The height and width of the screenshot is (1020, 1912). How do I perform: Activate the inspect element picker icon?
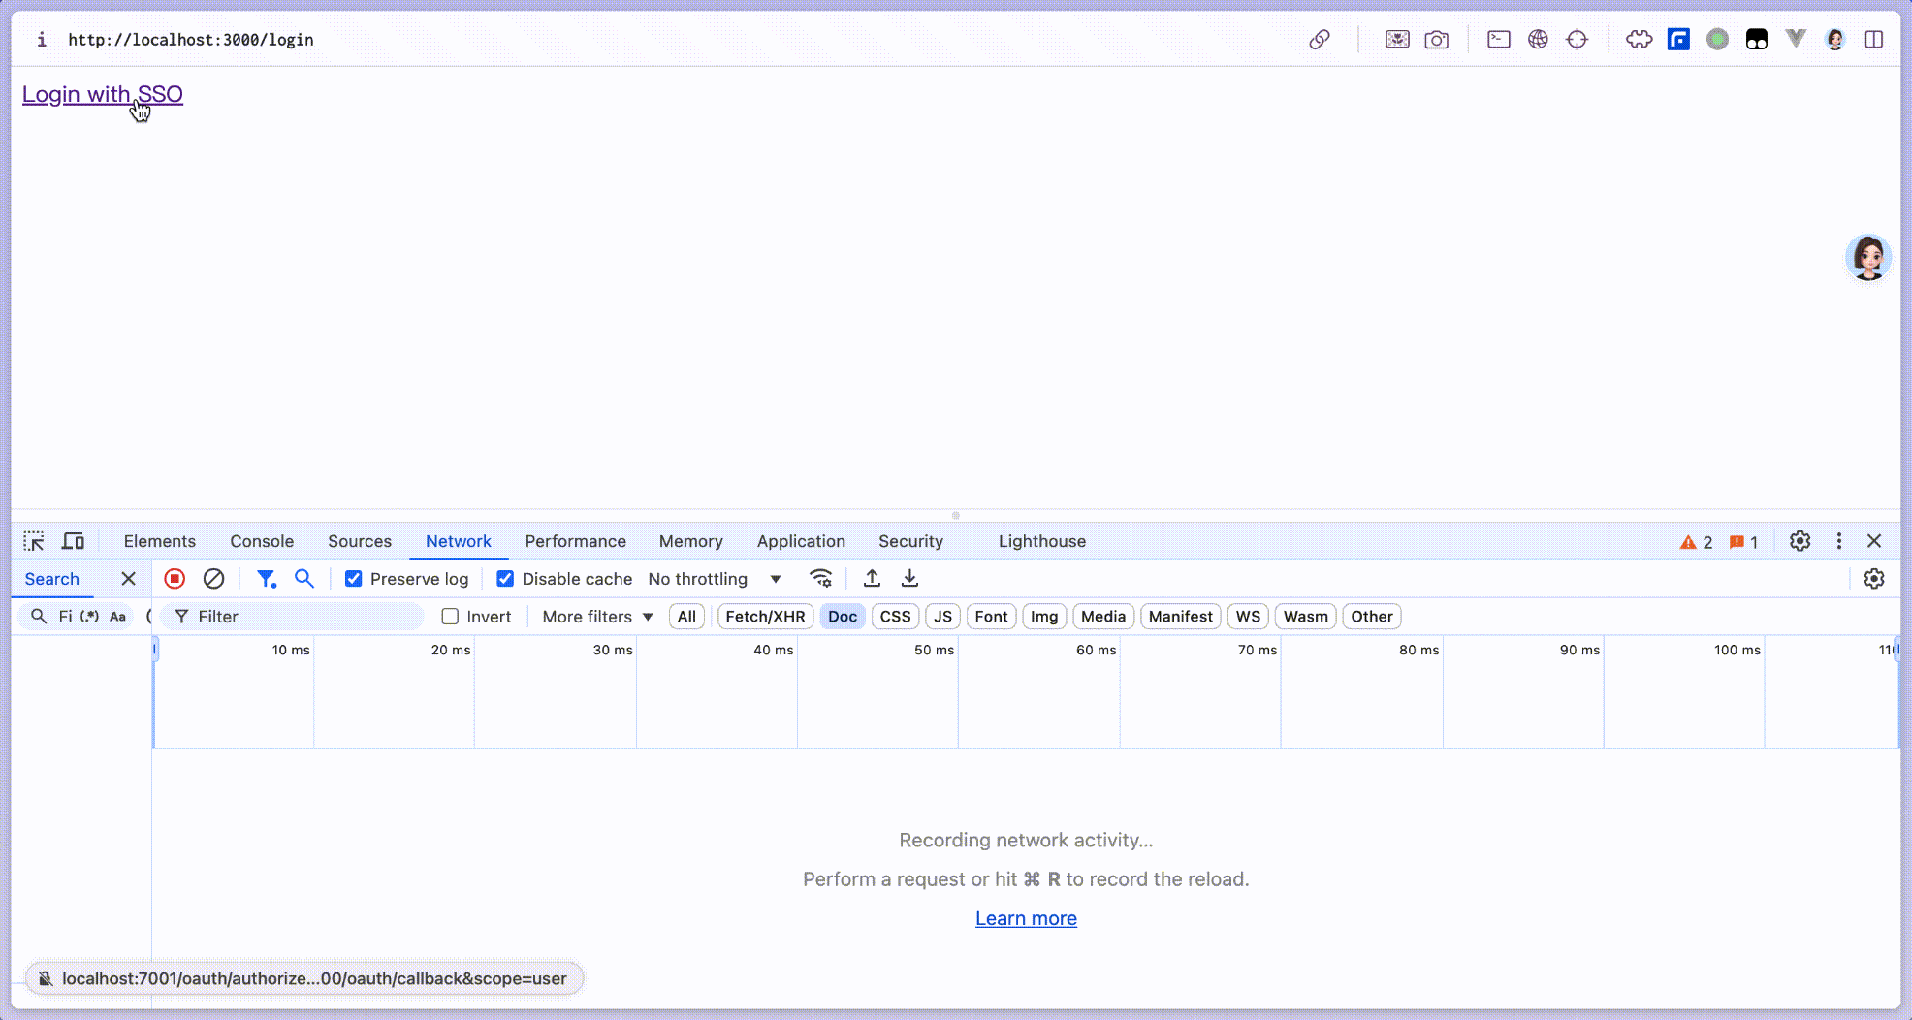[x=34, y=541]
